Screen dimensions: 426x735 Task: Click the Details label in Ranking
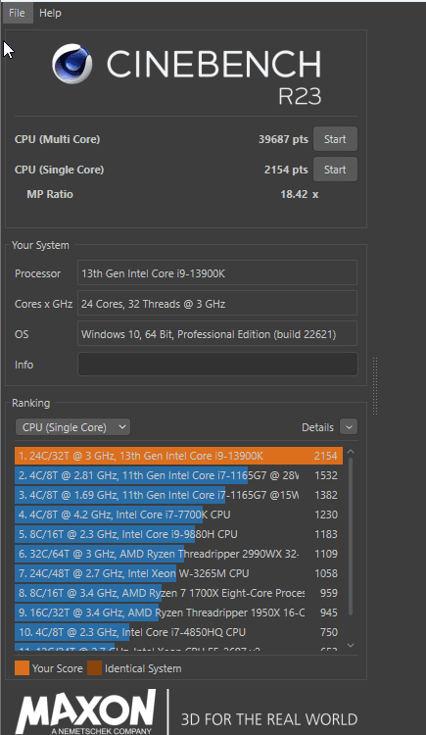317,427
